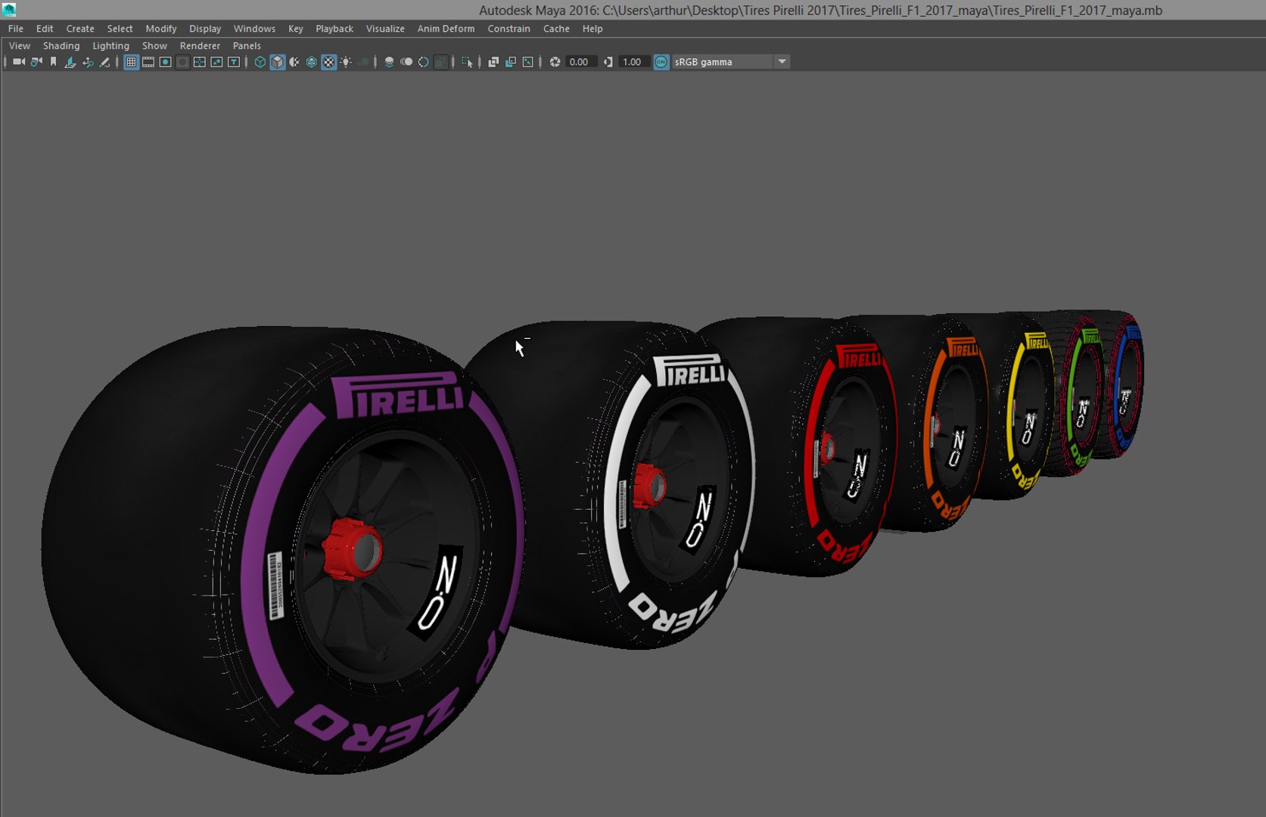Activate the 2D Pan/Zoom icon
This screenshot has height=817, width=1266.
(88, 62)
